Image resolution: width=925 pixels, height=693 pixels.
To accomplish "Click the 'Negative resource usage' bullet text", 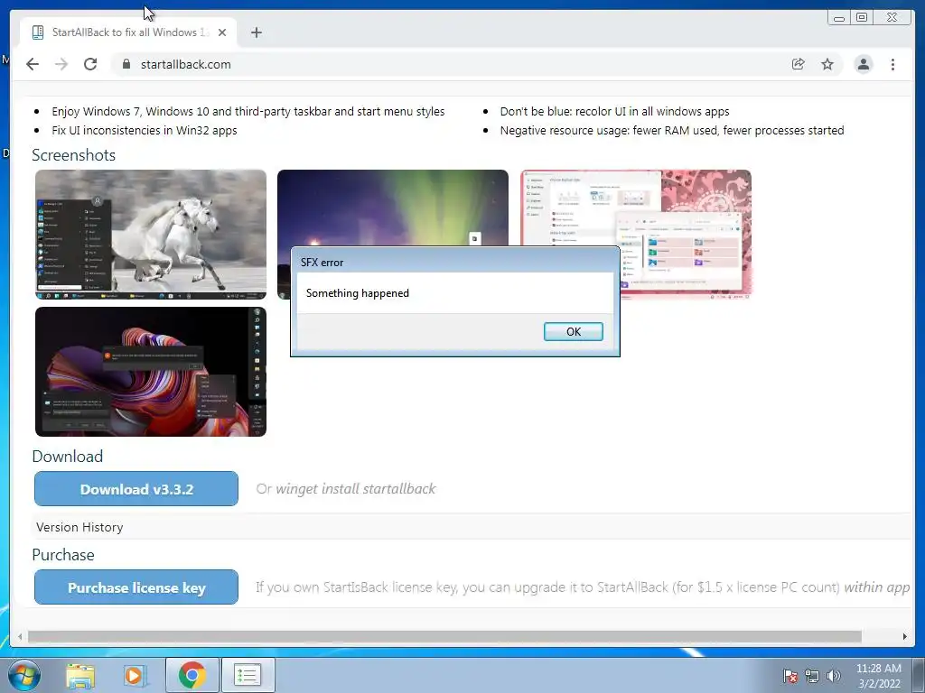I will 672,130.
